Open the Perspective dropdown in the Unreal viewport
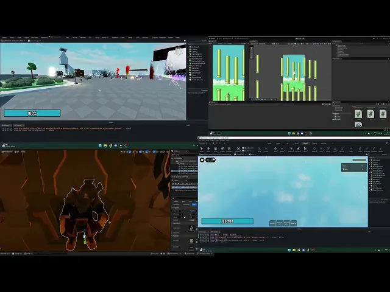The height and width of the screenshot is (292, 390). pyautogui.click(x=7, y=151)
